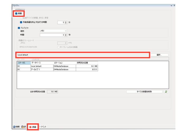Click D:\MediaDatabase in アーカイブ 1 row
This screenshot has width=187, height=133.
pos(64,70)
